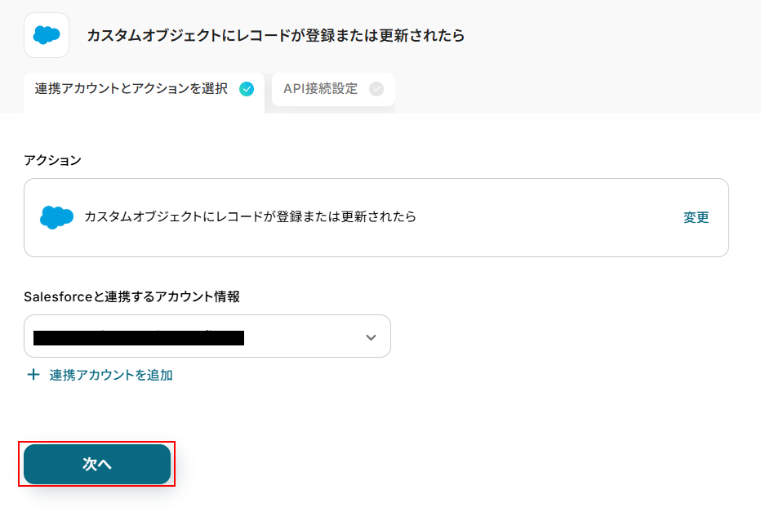Image resolution: width=761 pixels, height=521 pixels.
Task: Click the アクション section label
Action: click(x=53, y=160)
